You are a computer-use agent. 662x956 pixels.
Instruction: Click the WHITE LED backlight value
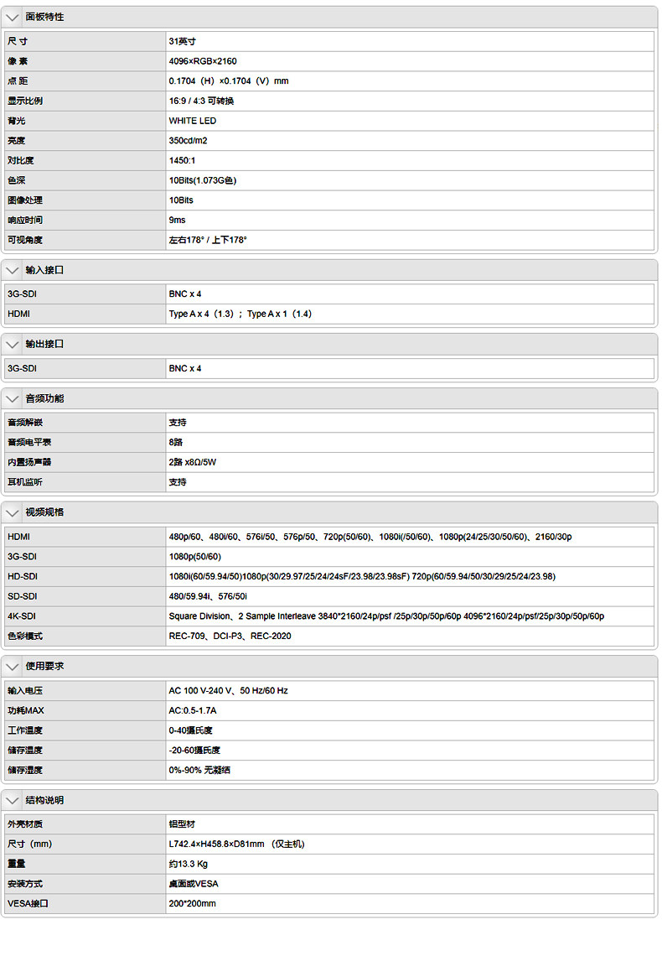193,121
